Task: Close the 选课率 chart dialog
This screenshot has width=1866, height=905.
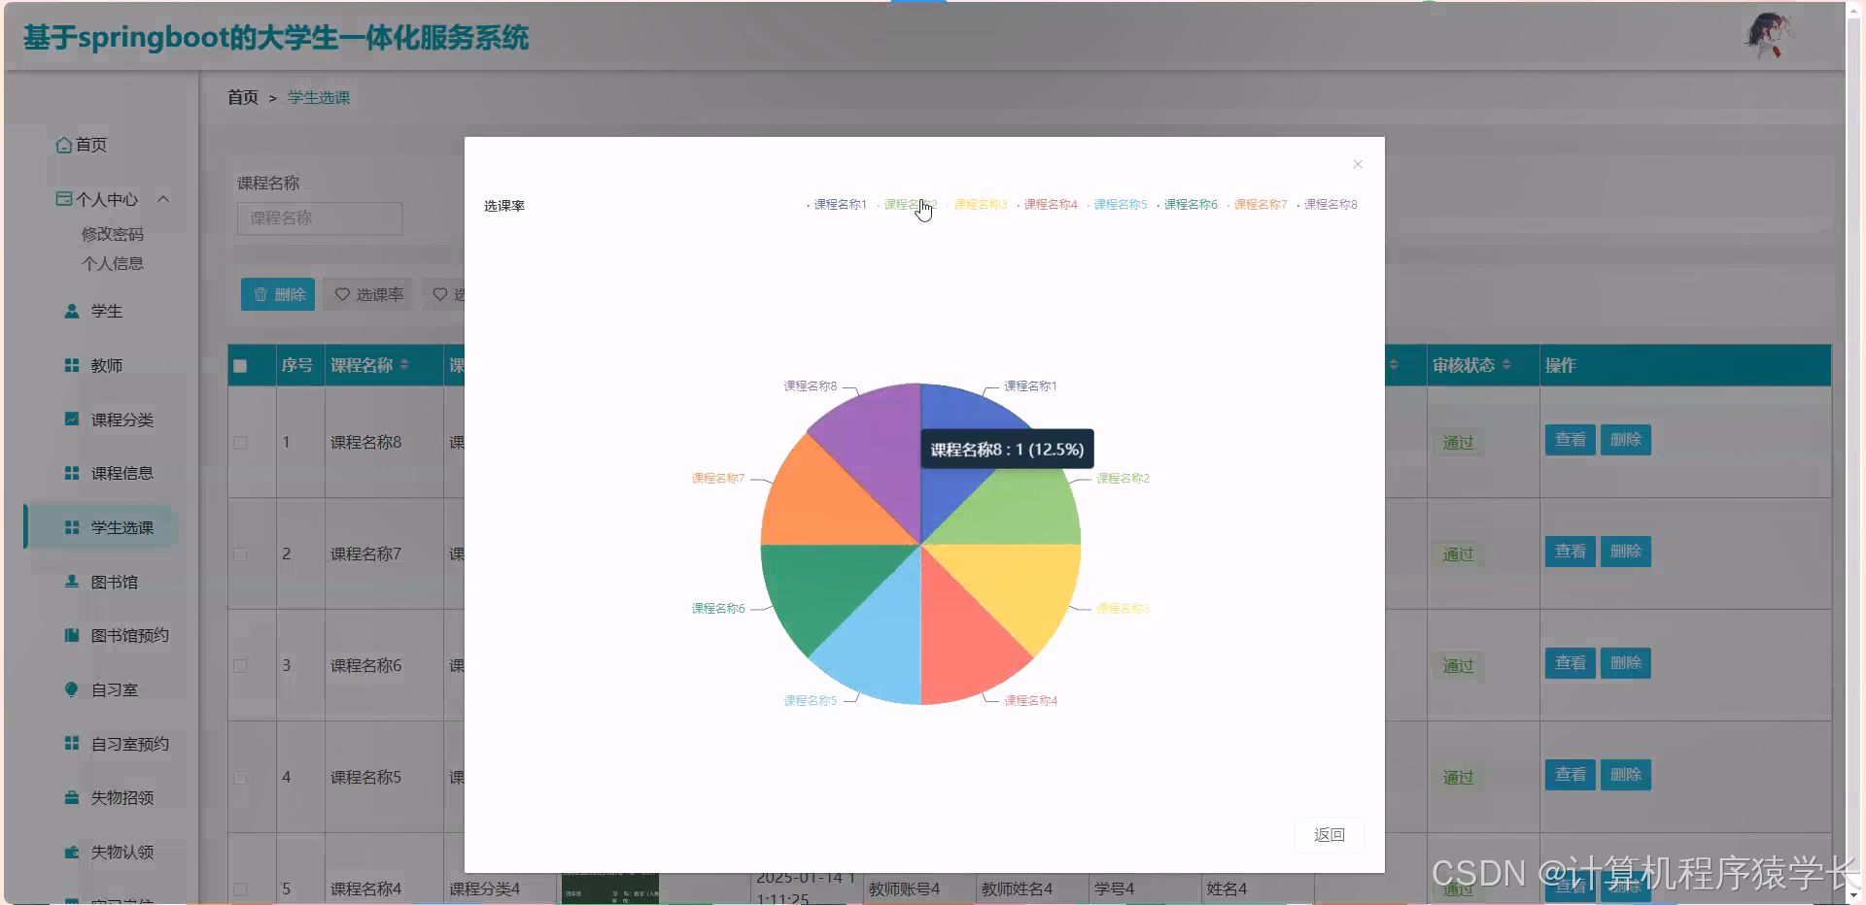Action: pos(1358,164)
